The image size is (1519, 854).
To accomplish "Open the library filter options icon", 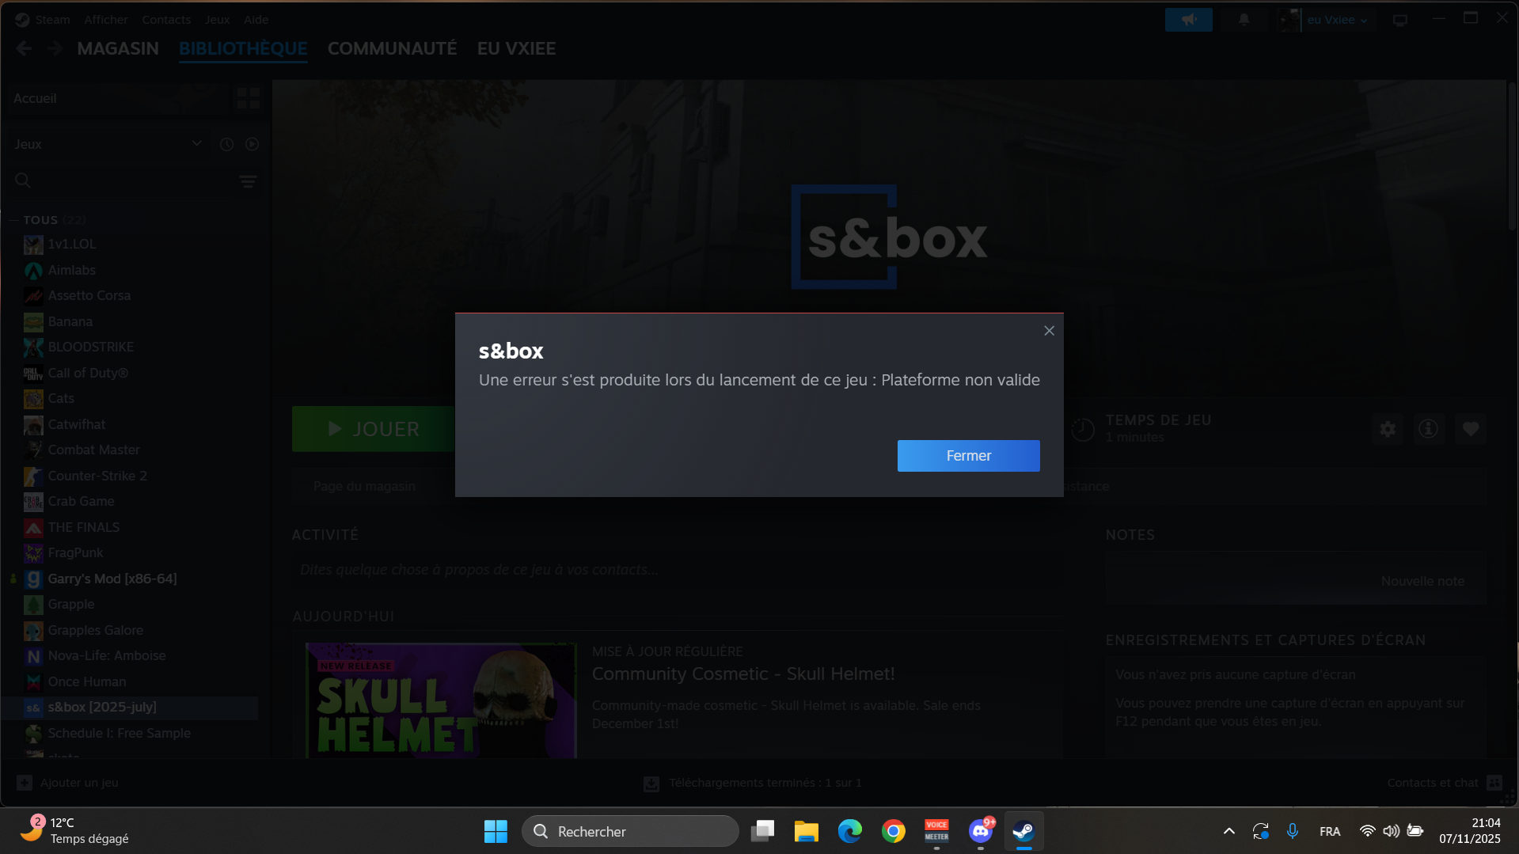I will tap(248, 181).
